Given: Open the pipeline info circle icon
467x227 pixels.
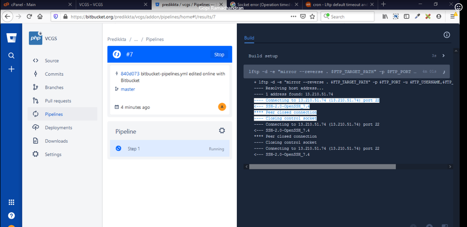Looking at the screenshot, I should point(447,35).
